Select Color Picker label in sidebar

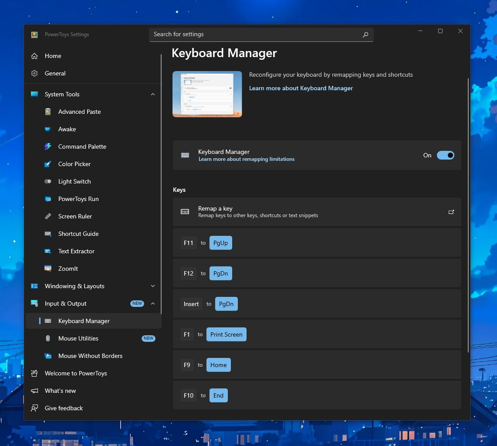tap(74, 164)
